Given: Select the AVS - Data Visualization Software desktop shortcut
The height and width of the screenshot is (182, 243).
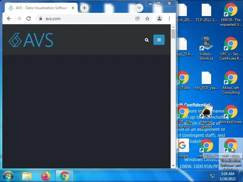Looking at the screenshot, I should click(x=231, y=154).
